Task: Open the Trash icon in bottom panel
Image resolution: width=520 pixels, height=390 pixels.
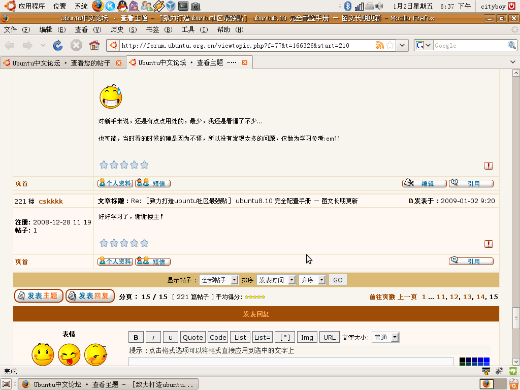Action: click(x=513, y=384)
